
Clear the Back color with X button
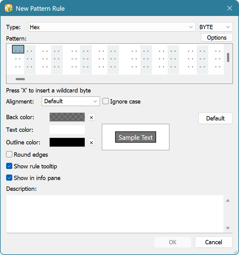pos(91,117)
